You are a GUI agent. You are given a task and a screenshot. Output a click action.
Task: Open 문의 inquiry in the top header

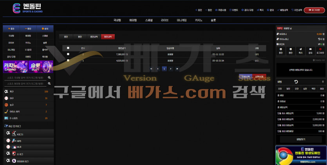click(271, 10)
